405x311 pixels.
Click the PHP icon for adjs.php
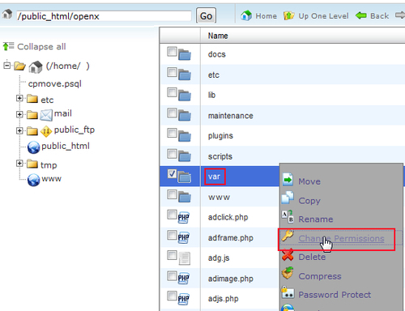pos(184,299)
